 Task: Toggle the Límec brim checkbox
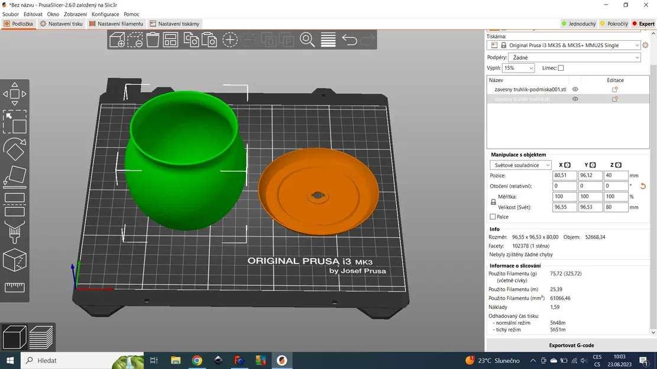(x=561, y=68)
